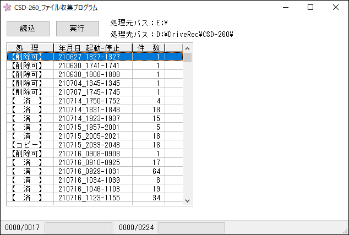Image resolution: width=349 pixels, height=235 pixels.
Task: Click the 実行 button
Action: coord(78,29)
